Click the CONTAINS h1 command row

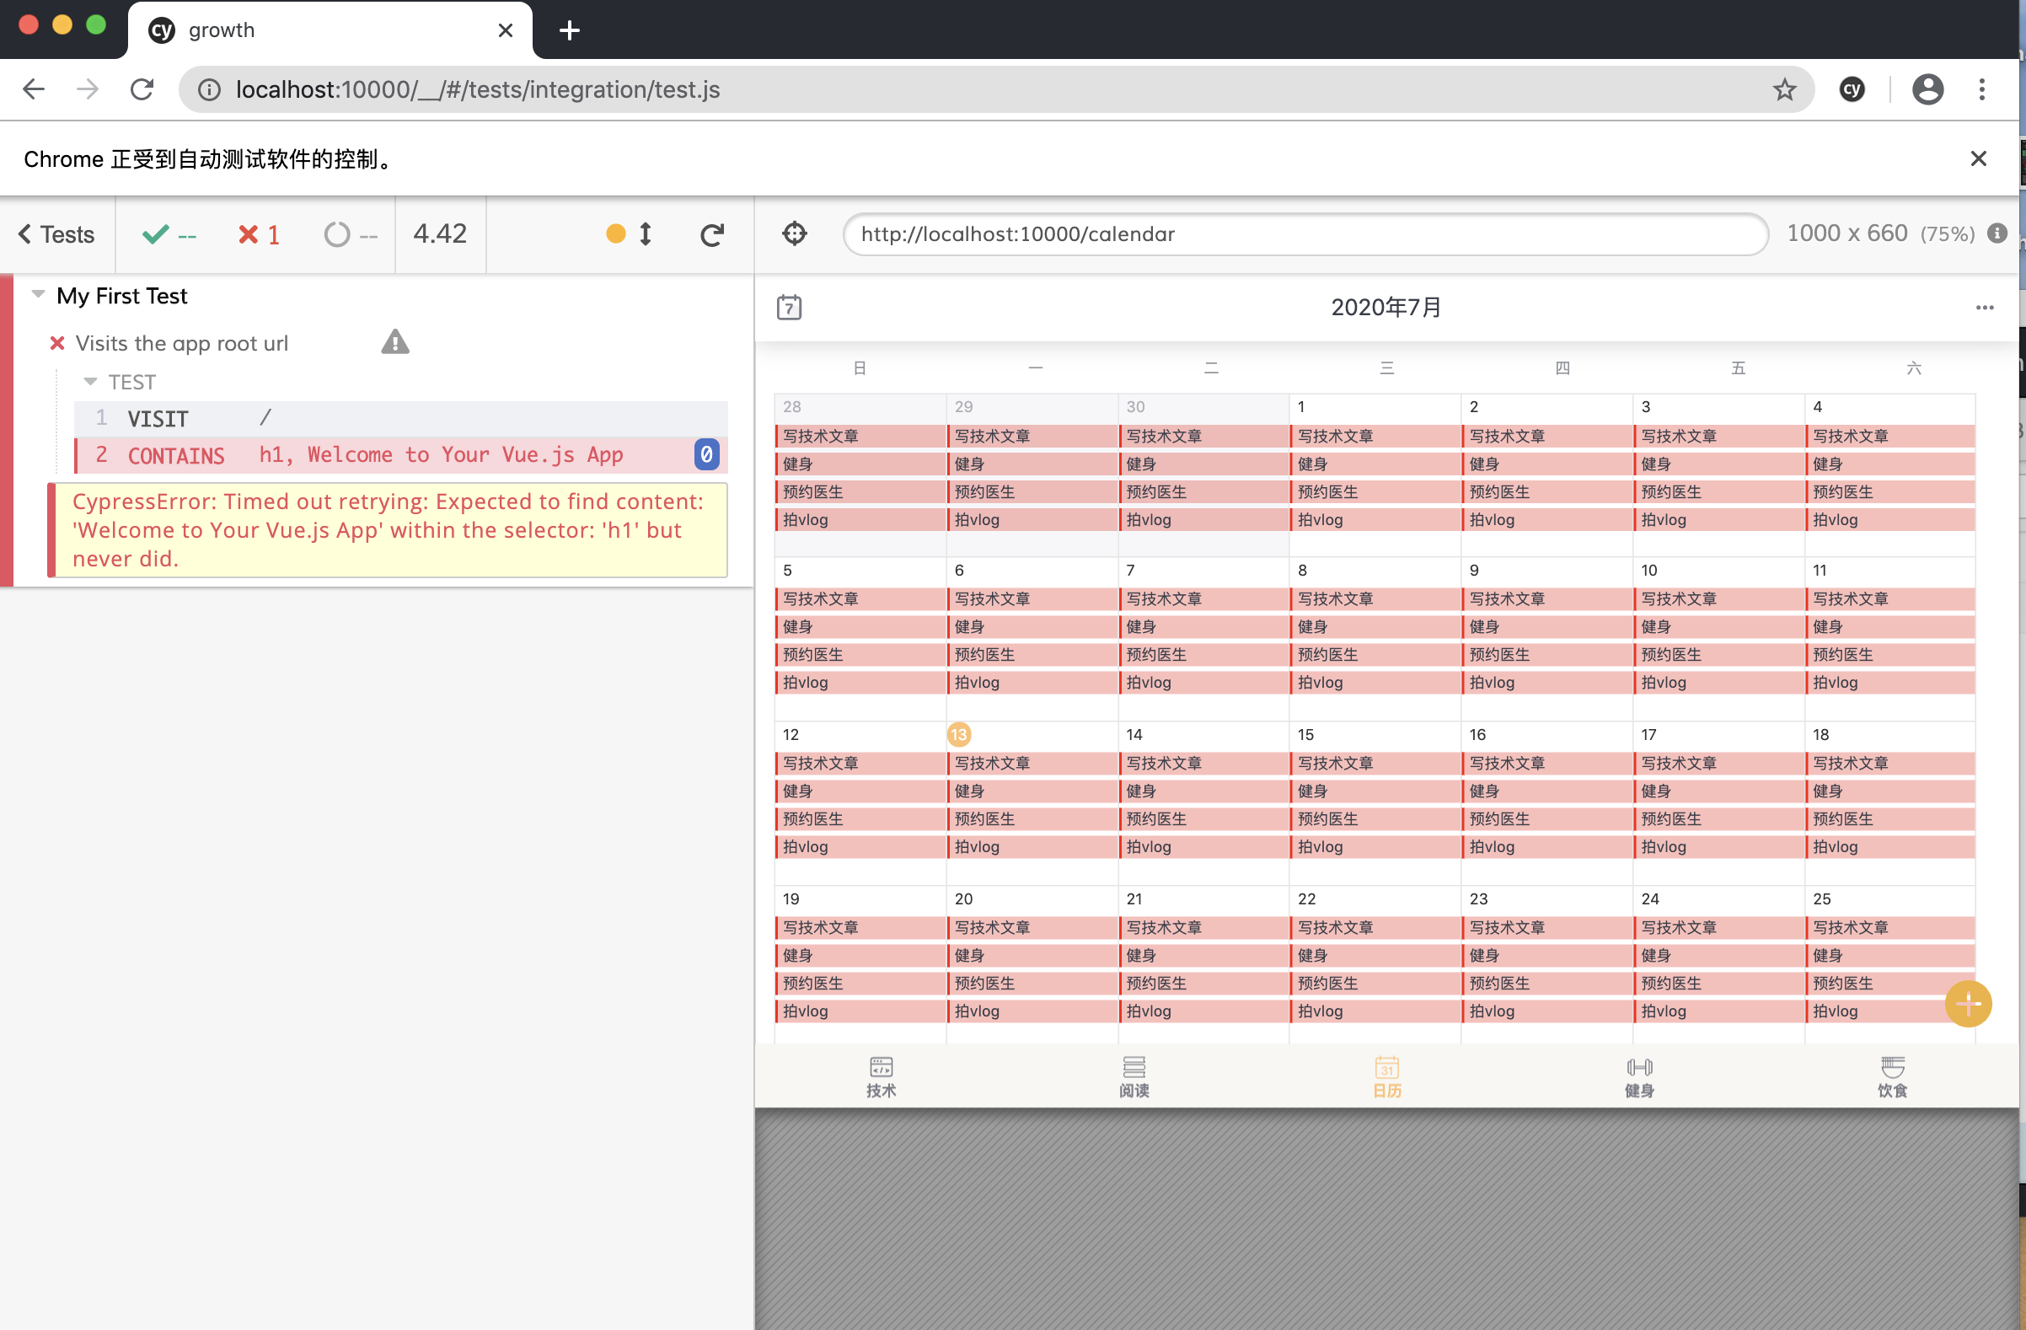(400, 454)
